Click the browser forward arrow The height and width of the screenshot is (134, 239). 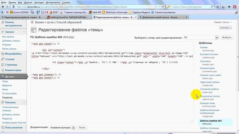[7, 7]
